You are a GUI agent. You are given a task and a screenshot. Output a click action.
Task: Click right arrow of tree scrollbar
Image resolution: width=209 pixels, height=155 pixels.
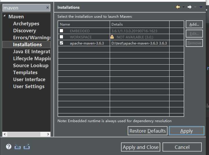(48, 134)
